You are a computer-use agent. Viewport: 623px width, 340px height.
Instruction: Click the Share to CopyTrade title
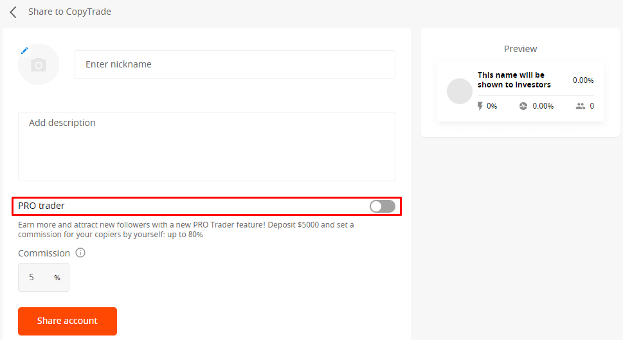click(69, 12)
